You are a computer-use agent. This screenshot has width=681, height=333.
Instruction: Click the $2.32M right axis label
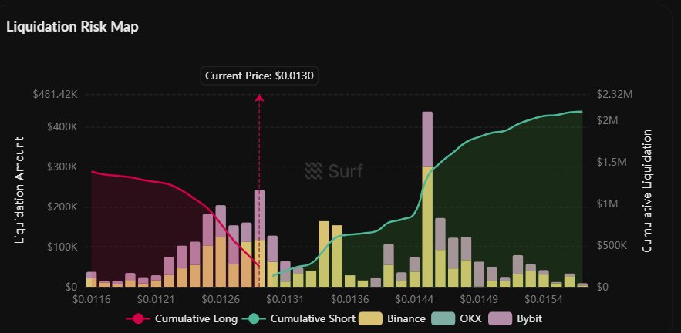click(x=615, y=94)
